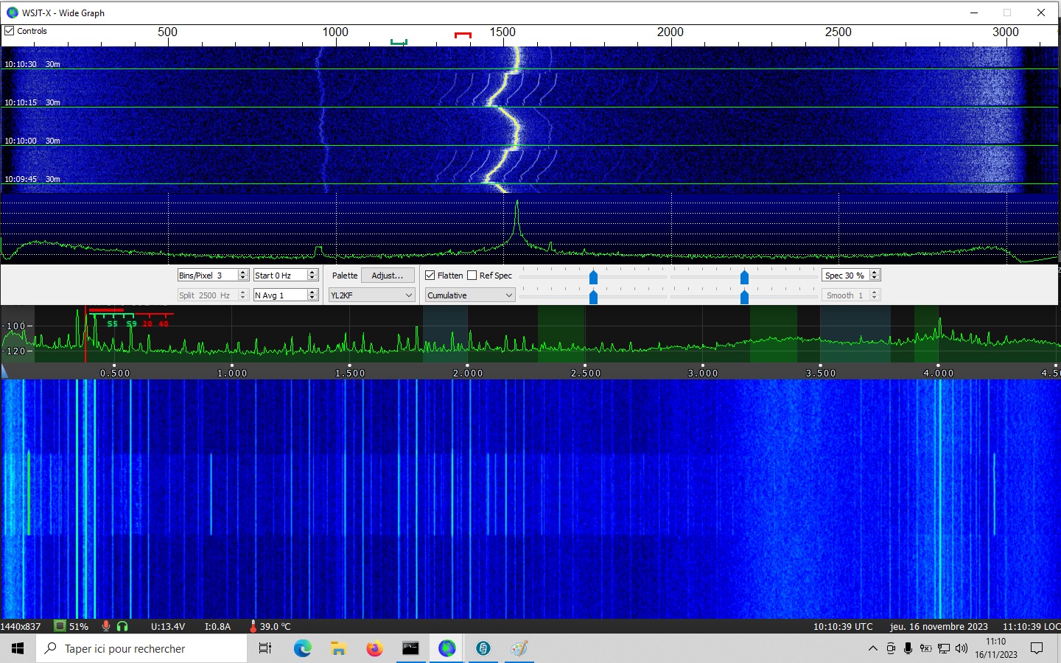
Task: Open Task View on the taskbar
Action: point(265,648)
